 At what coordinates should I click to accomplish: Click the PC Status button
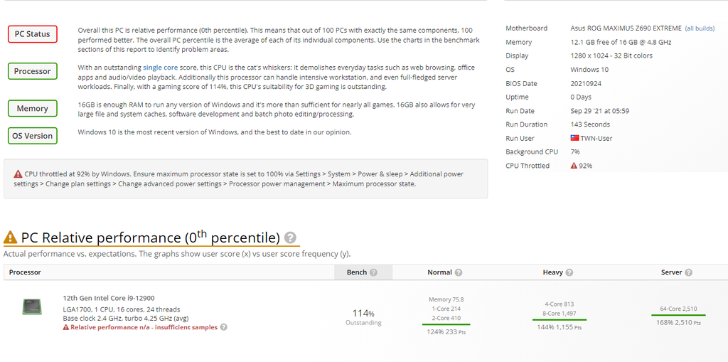coord(33,34)
